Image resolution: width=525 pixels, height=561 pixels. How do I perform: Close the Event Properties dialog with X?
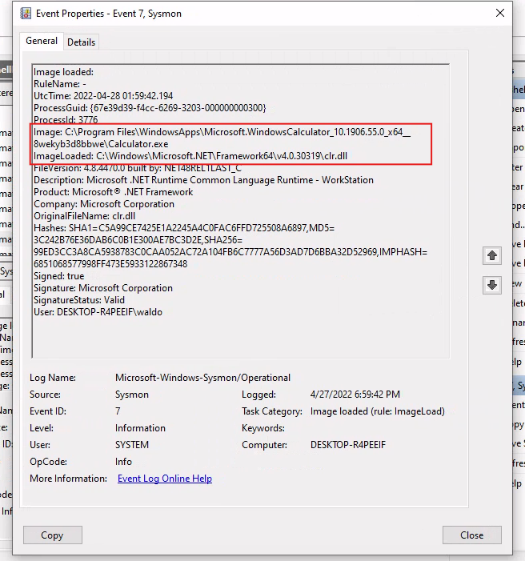pyautogui.click(x=500, y=14)
